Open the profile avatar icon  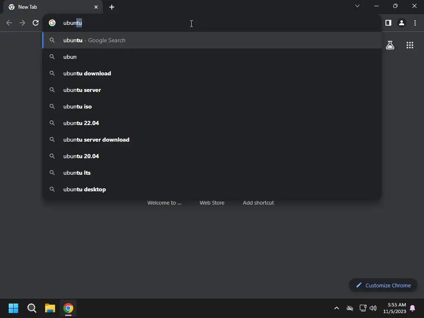point(402,23)
